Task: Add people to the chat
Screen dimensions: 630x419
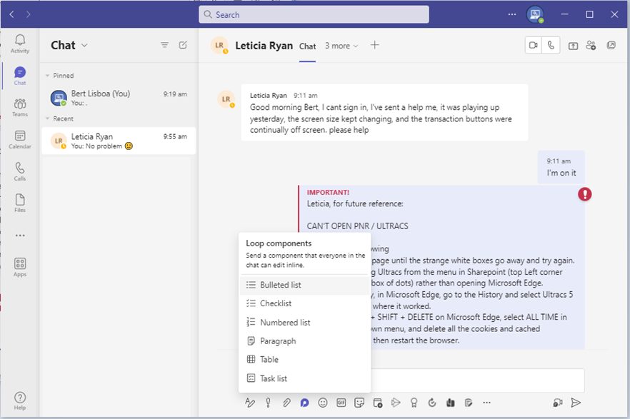Action: click(x=591, y=46)
